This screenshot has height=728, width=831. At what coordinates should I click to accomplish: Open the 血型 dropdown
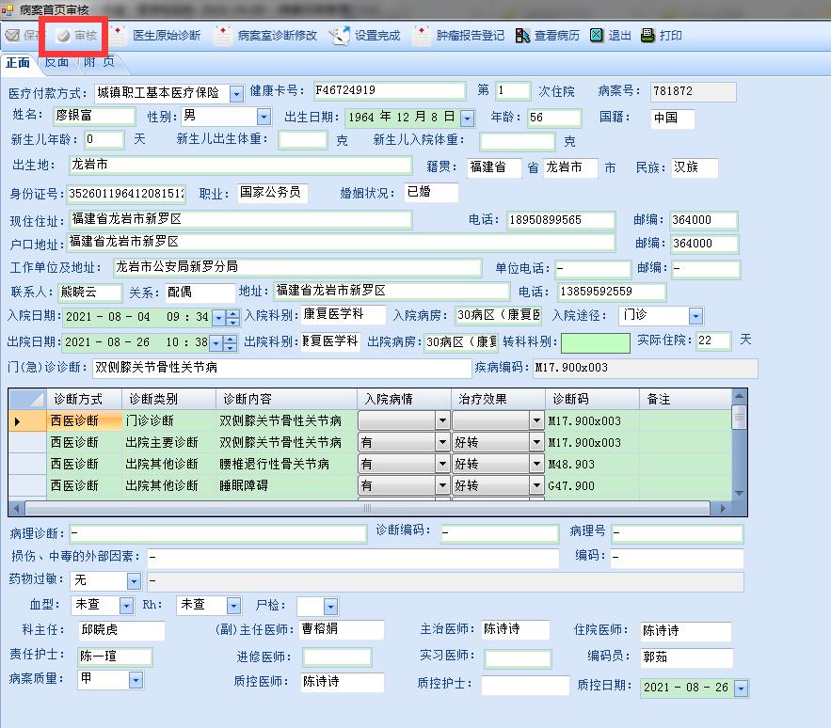click(x=126, y=606)
